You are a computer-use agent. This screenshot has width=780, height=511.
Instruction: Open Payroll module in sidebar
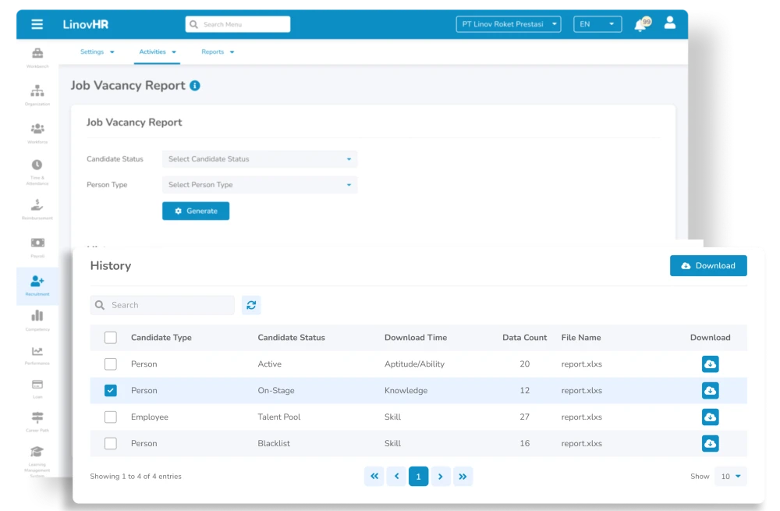click(37, 247)
